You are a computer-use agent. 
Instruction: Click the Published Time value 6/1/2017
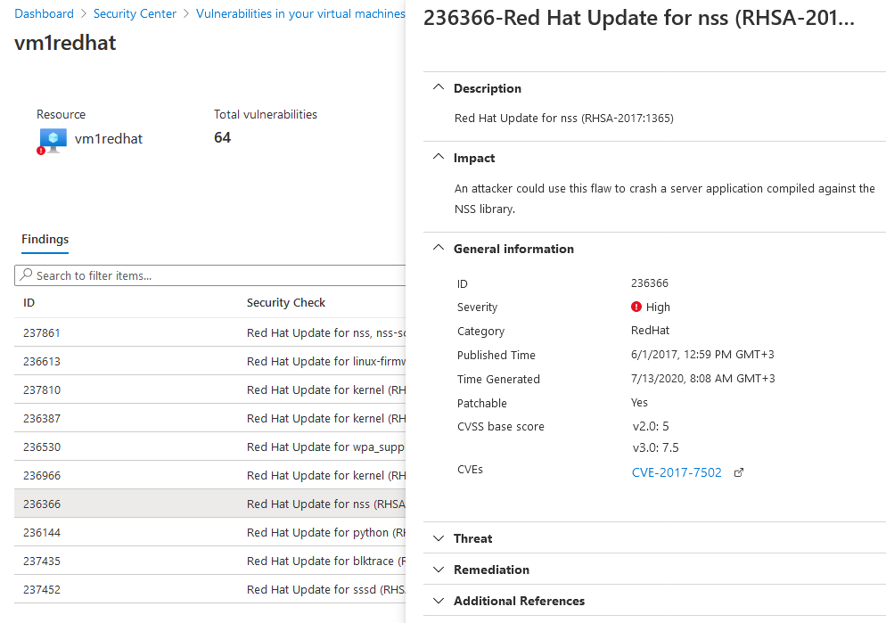click(702, 354)
